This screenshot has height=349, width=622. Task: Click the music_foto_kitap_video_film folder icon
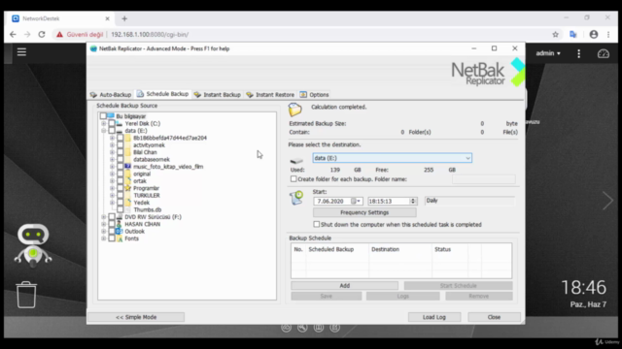[127, 167]
